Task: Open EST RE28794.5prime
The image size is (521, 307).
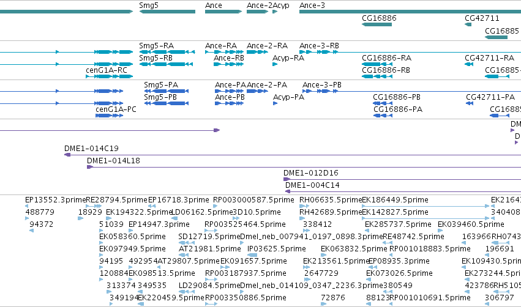Action: point(116,200)
